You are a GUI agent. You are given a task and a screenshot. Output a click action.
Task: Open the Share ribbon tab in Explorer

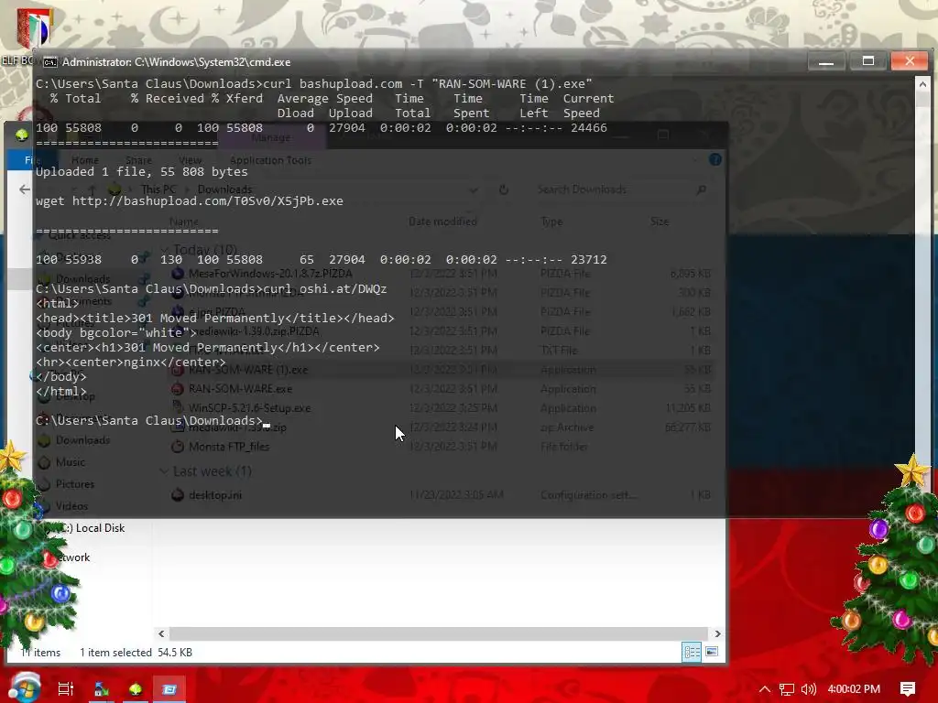[138, 160]
